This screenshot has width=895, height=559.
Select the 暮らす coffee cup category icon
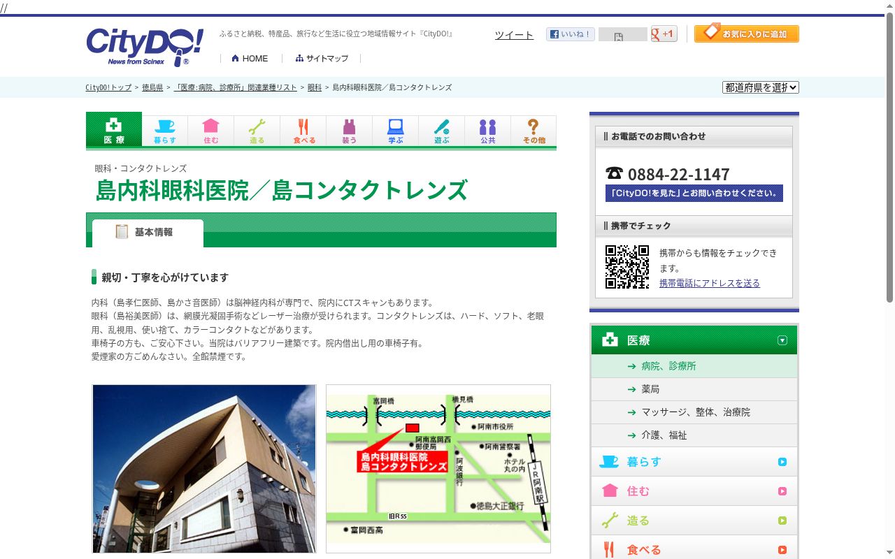point(165,131)
